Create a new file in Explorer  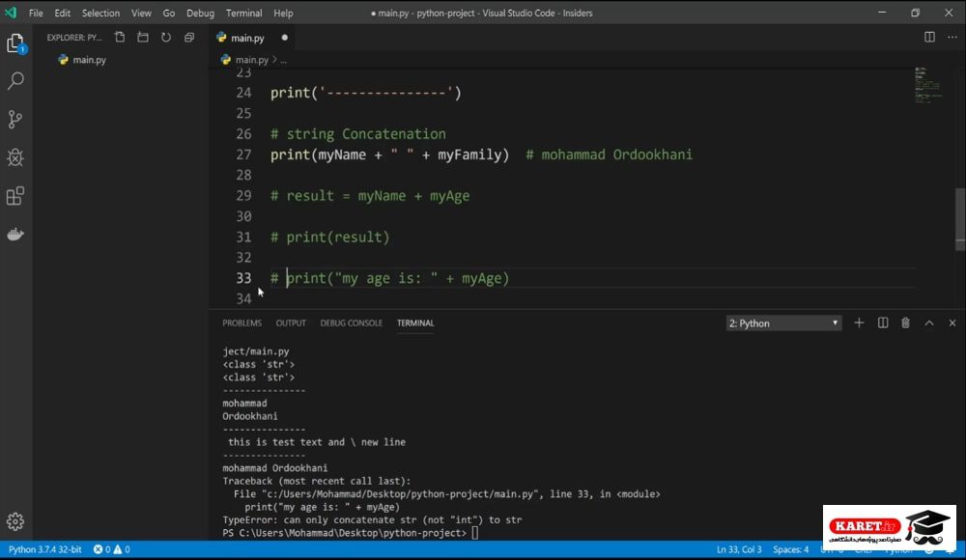(x=120, y=38)
